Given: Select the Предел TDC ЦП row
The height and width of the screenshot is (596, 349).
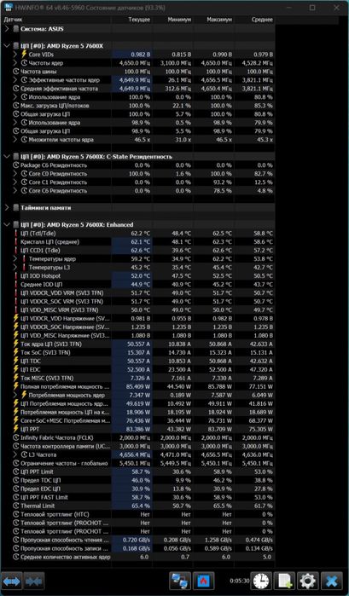Looking at the screenshot, I should [x=137, y=480].
